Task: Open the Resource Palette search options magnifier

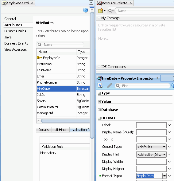Action: 111,11
